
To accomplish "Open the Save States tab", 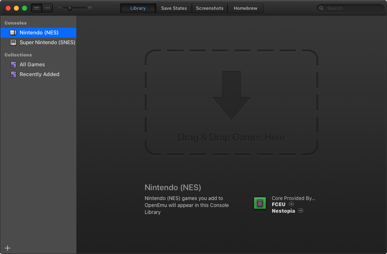I will (174, 8).
